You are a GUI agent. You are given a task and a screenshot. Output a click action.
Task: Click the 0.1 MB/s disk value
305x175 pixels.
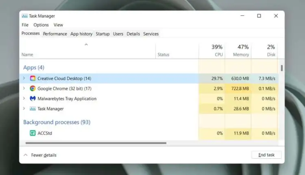click(x=267, y=89)
